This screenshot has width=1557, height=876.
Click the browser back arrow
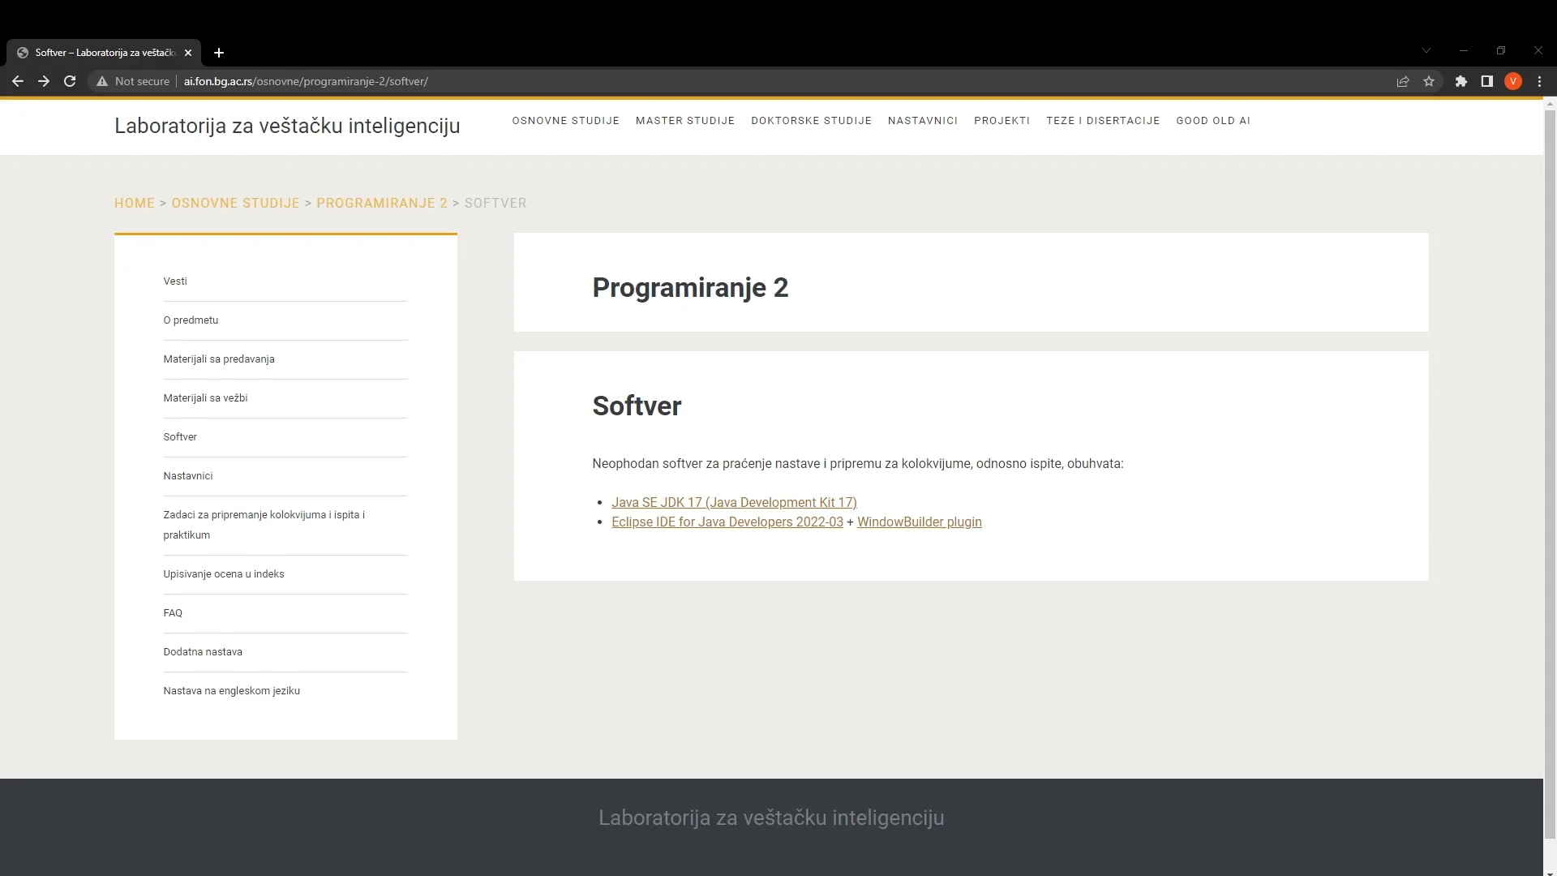(18, 81)
